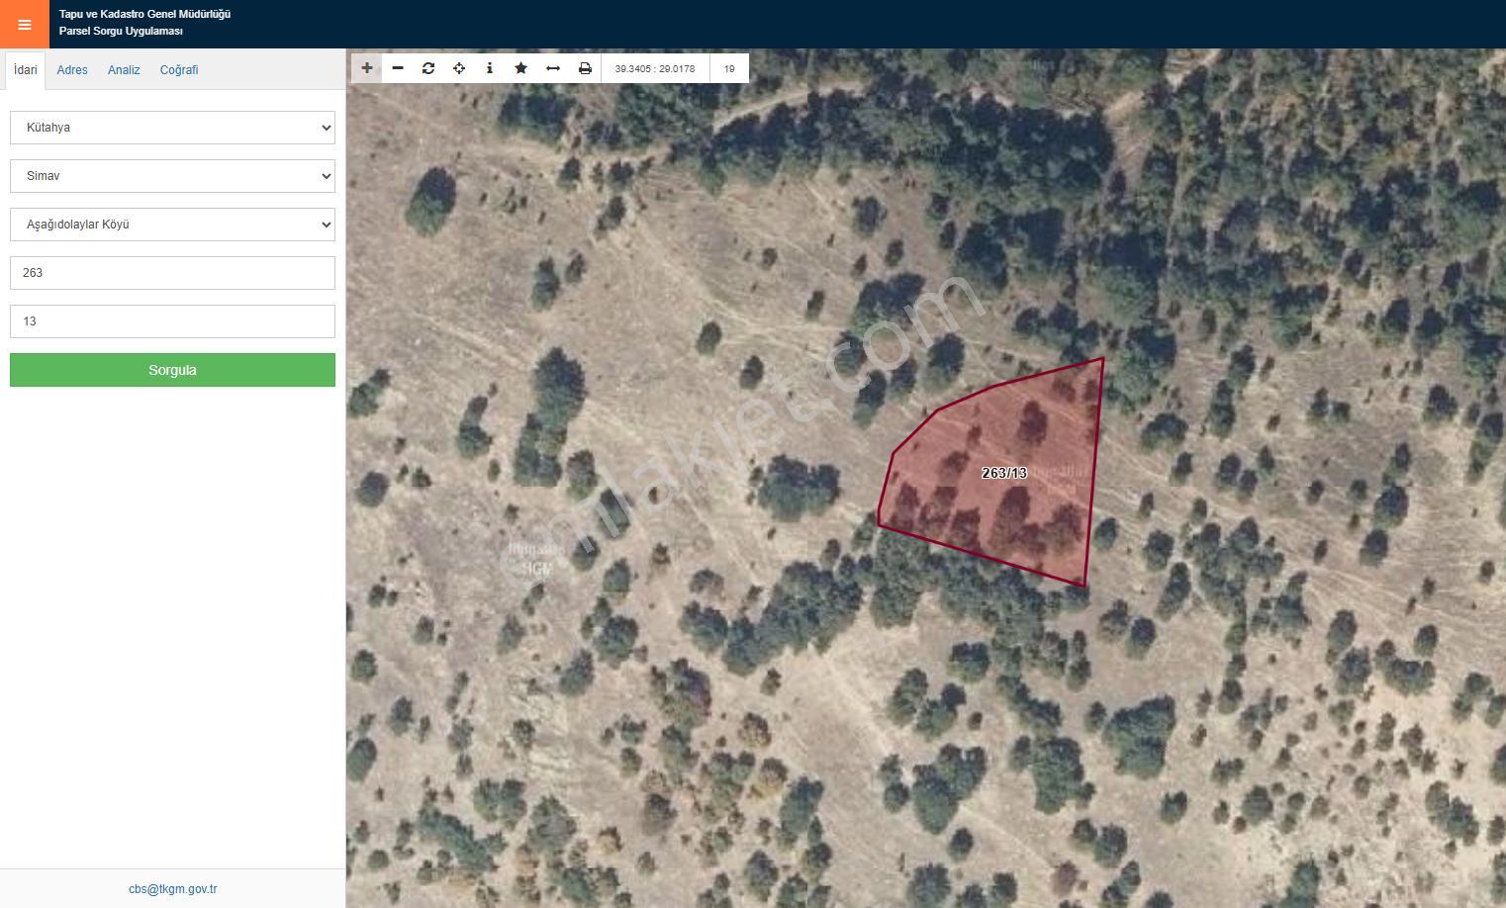Click the green Sorgula button

point(172,370)
